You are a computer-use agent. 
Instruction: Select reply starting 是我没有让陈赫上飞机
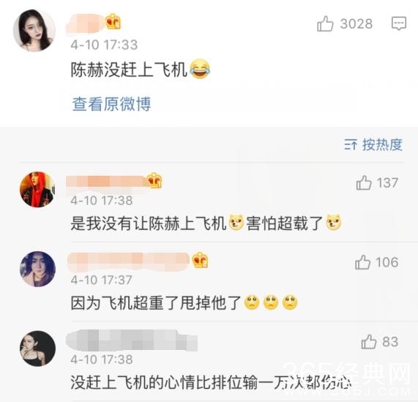click(149, 223)
